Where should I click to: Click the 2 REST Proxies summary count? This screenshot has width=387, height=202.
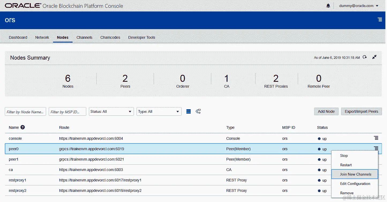[276, 81]
